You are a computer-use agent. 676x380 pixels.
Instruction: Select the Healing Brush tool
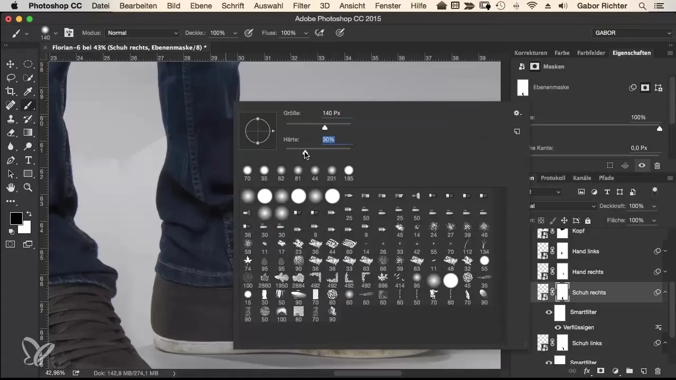10,106
